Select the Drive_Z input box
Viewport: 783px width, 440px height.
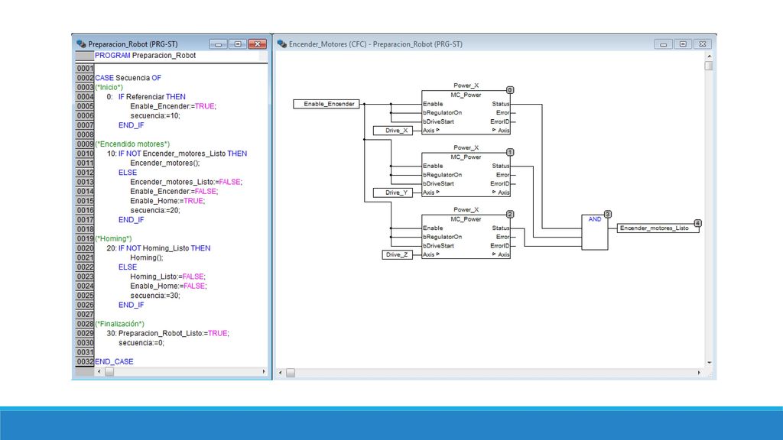(x=398, y=254)
